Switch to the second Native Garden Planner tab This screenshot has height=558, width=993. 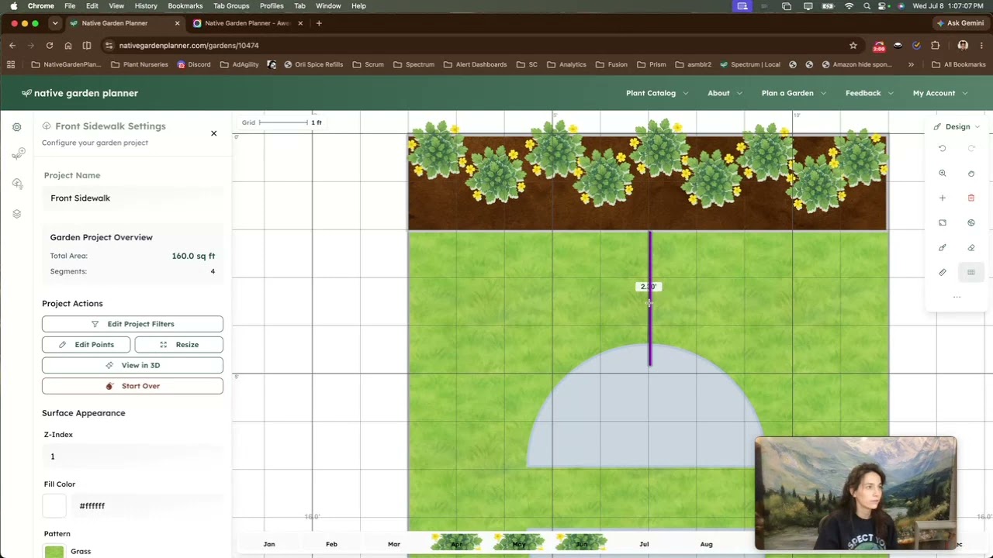pyautogui.click(x=247, y=23)
